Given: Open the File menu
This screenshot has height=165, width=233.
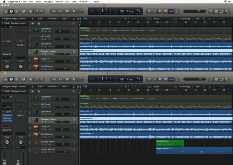Looking at the screenshot, I should point(25,2).
